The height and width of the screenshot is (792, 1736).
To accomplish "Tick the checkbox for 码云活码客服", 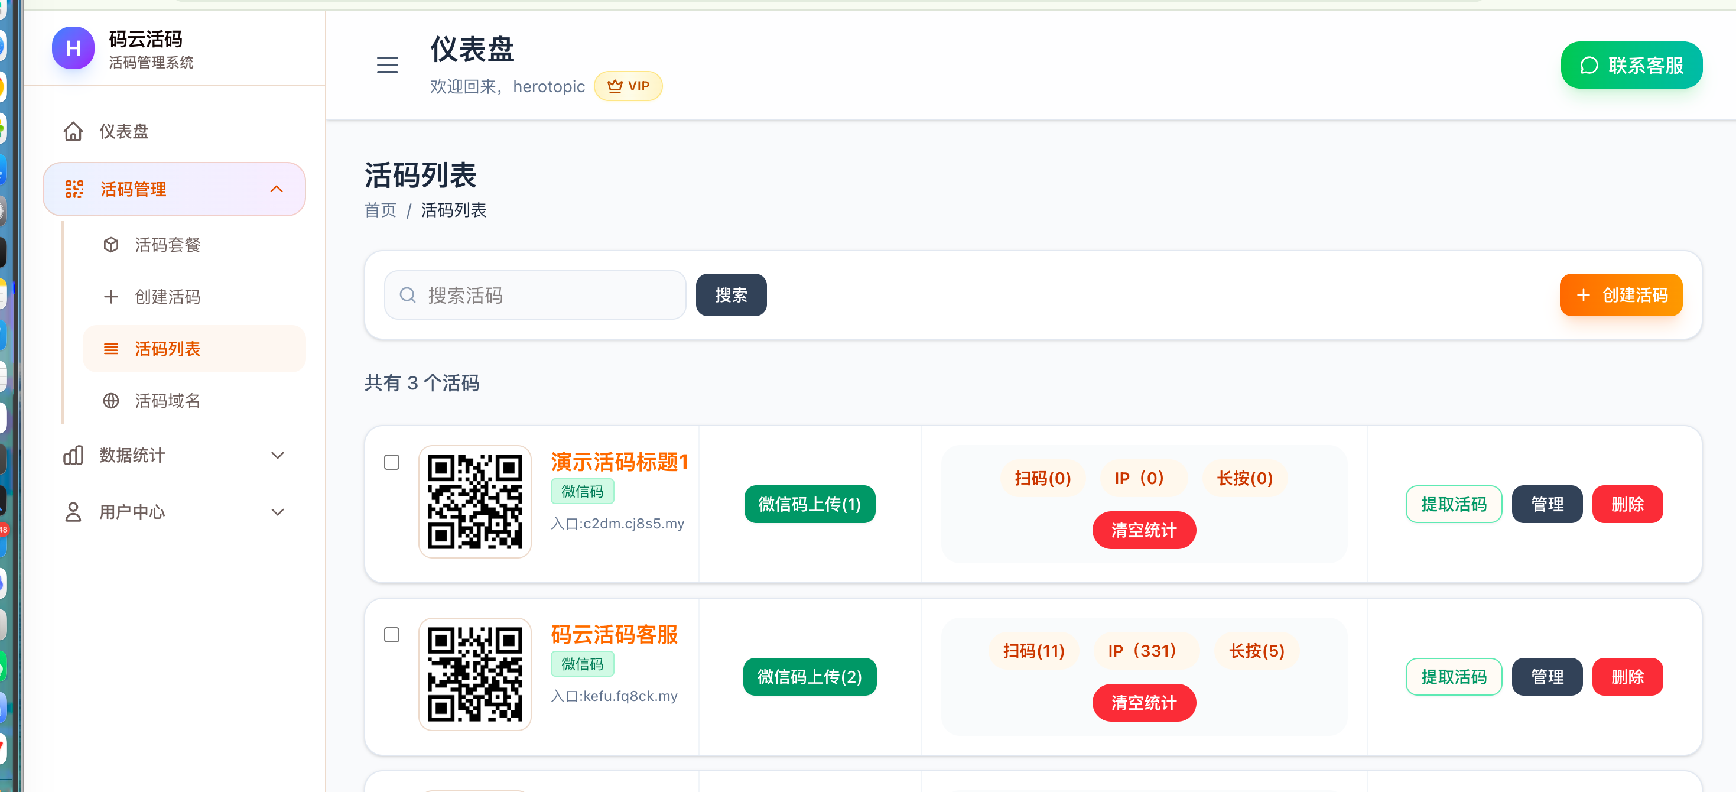I will click(x=392, y=635).
